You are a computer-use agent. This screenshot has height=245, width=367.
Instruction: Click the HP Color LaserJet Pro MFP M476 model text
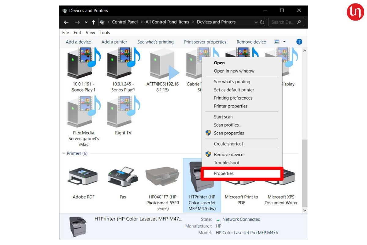[x=247, y=232]
